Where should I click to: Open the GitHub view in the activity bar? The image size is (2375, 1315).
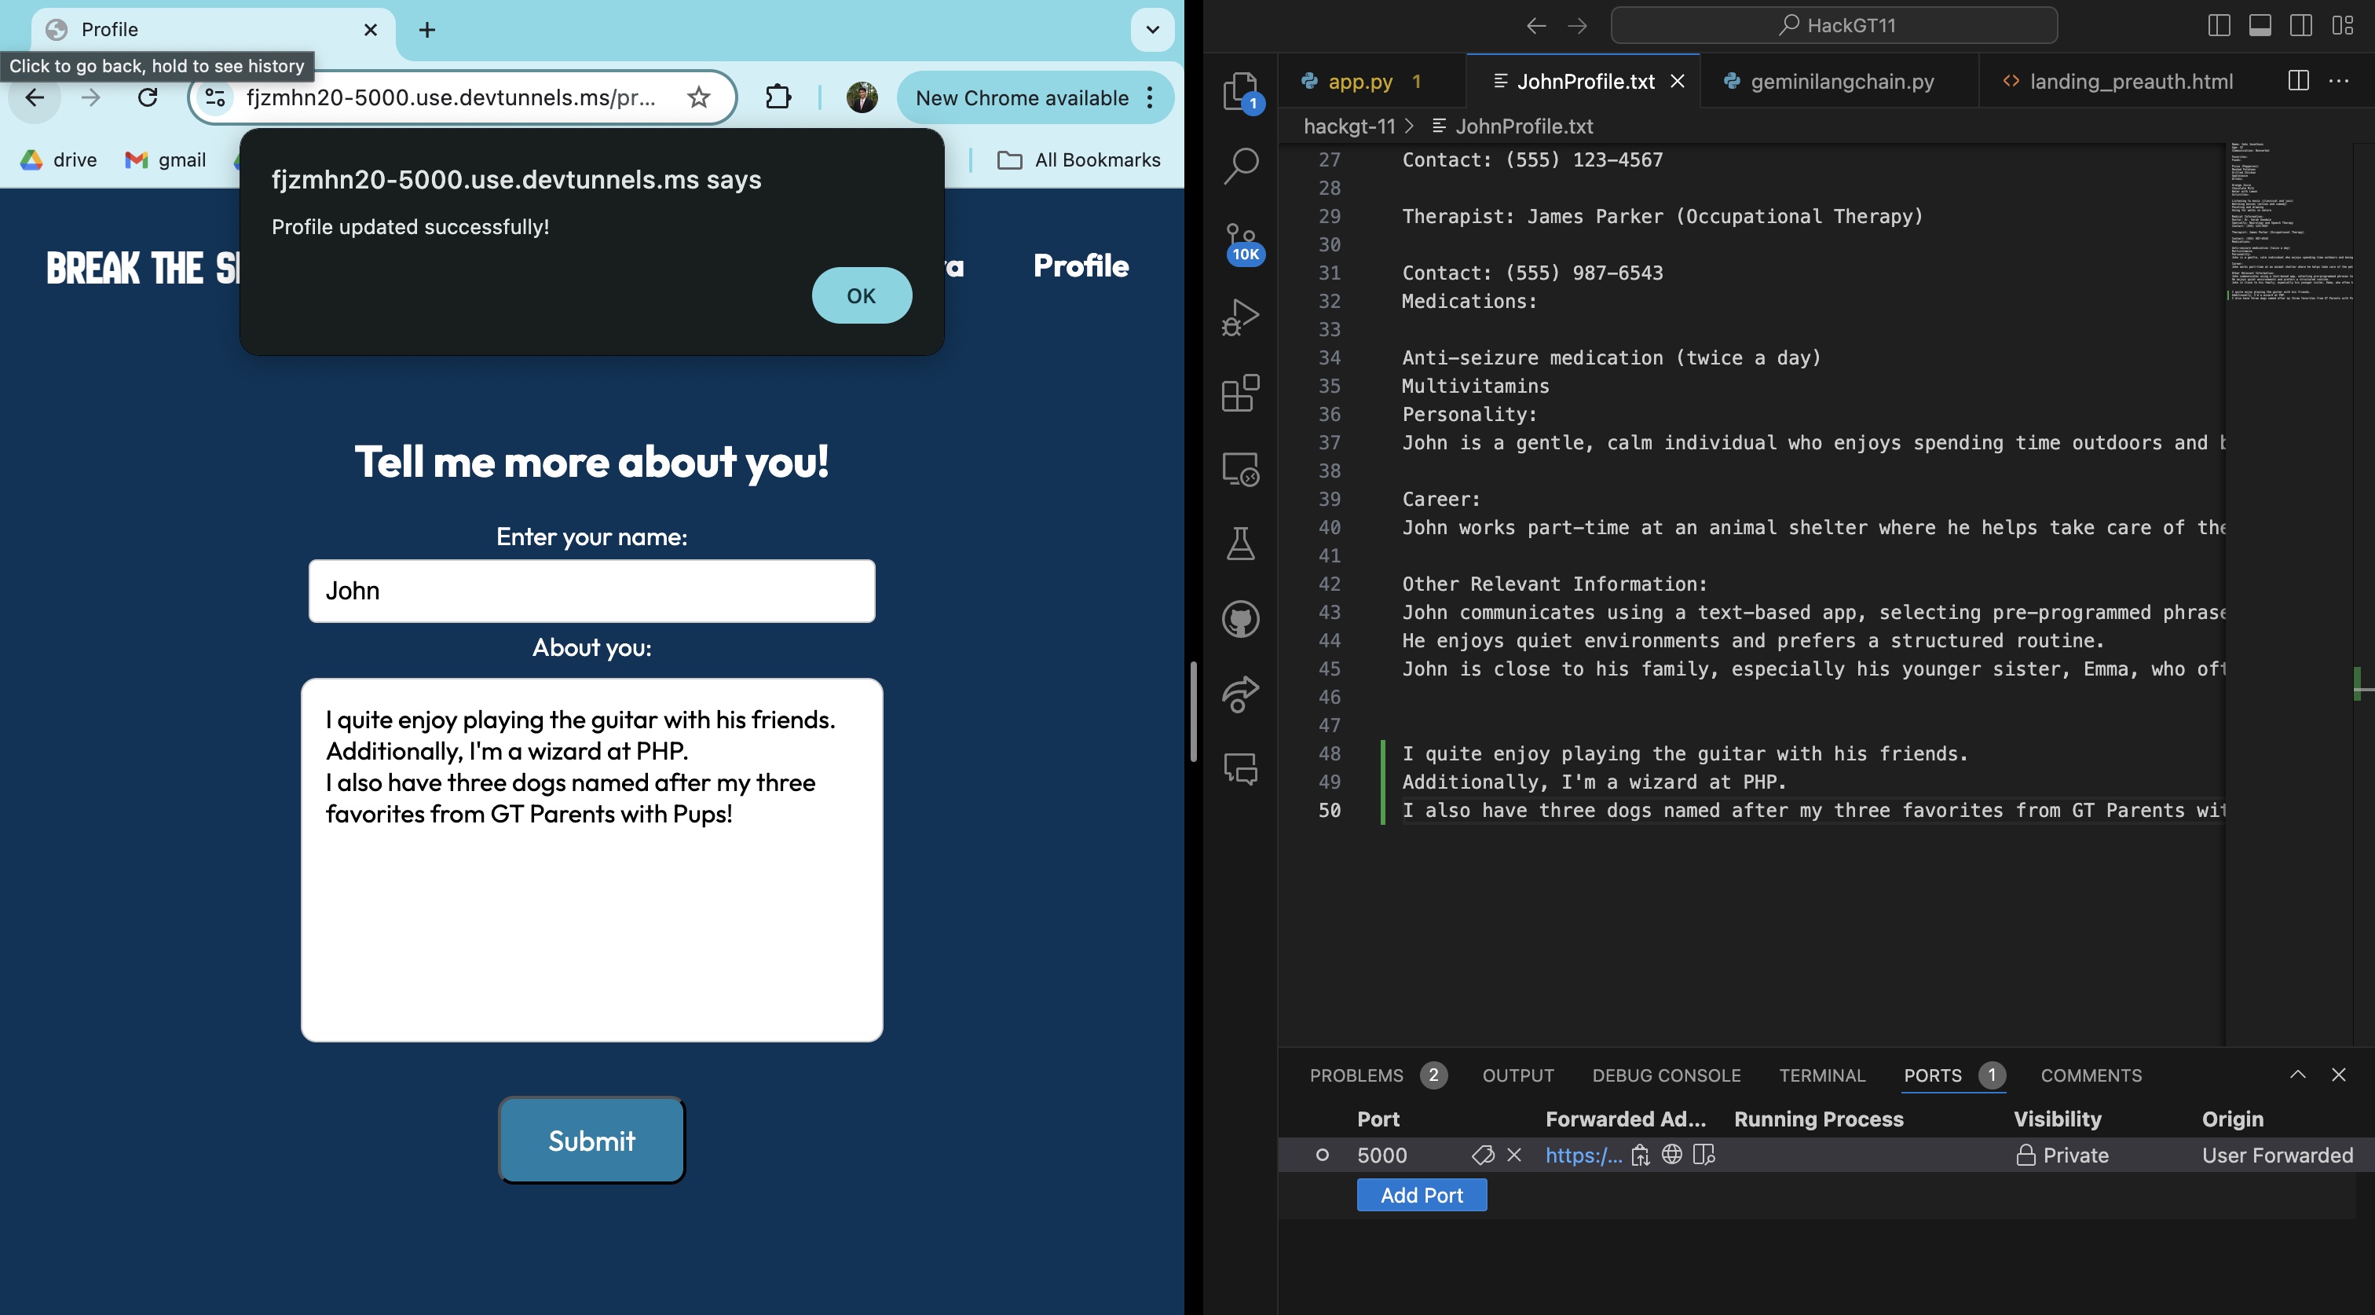[1241, 619]
